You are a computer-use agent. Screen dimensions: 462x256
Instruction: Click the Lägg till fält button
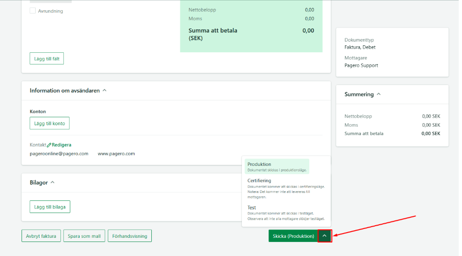click(46, 58)
